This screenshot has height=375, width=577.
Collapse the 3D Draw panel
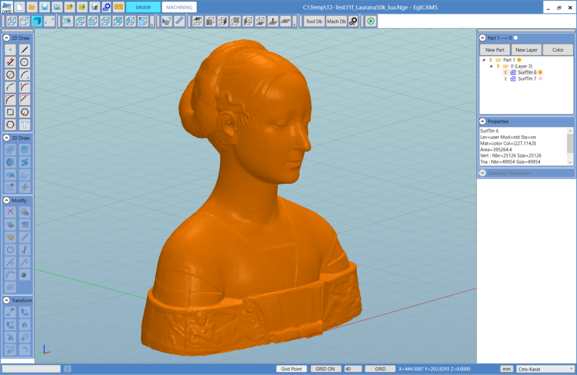[7, 138]
